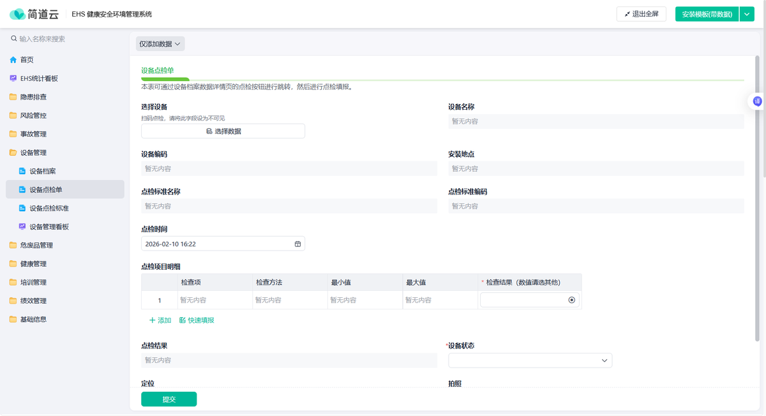This screenshot has width=766, height=416.
Task: Click the folder icon beside 培训管理
Action: 13,282
